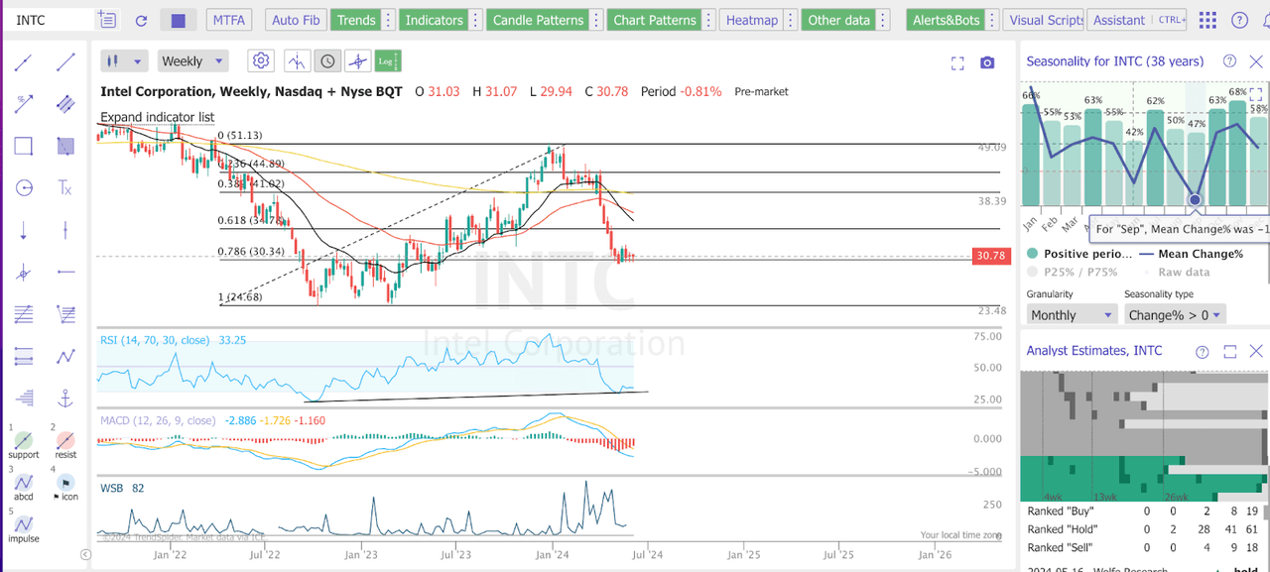
Task: Select the filled rectangle drawing tool
Action: pos(65,146)
